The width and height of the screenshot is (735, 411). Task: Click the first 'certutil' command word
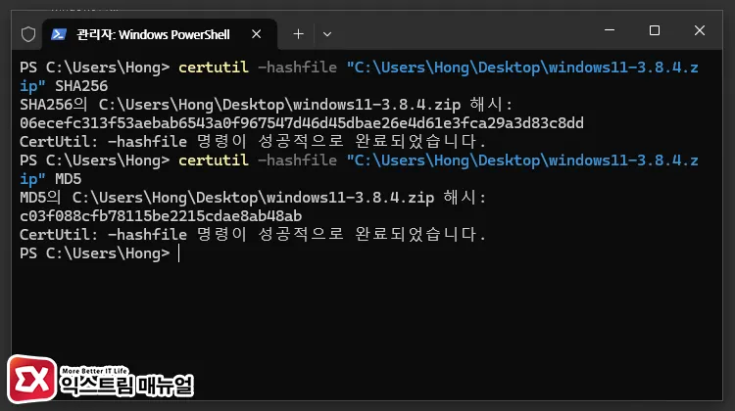point(214,68)
